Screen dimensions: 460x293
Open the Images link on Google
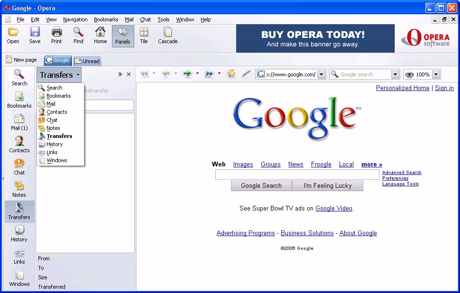pyautogui.click(x=243, y=165)
